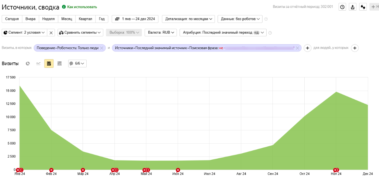This screenshot has height=184, width=379.
Task: Add a visit condition with plus button
Action: tap(307, 48)
